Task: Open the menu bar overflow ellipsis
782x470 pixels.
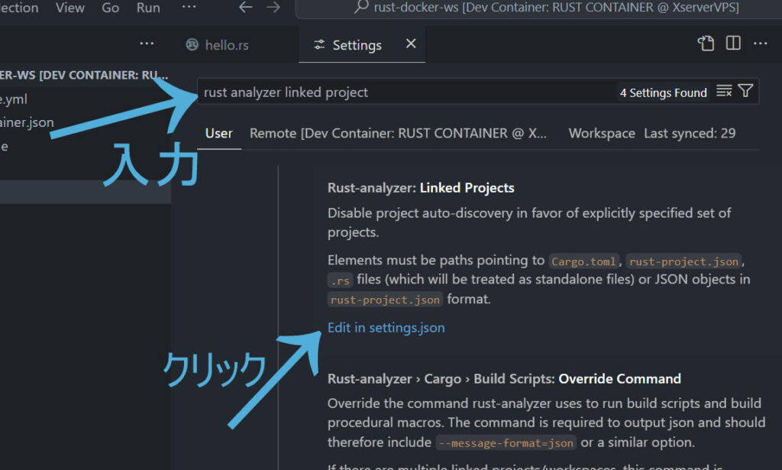Action: click(189, 7)
